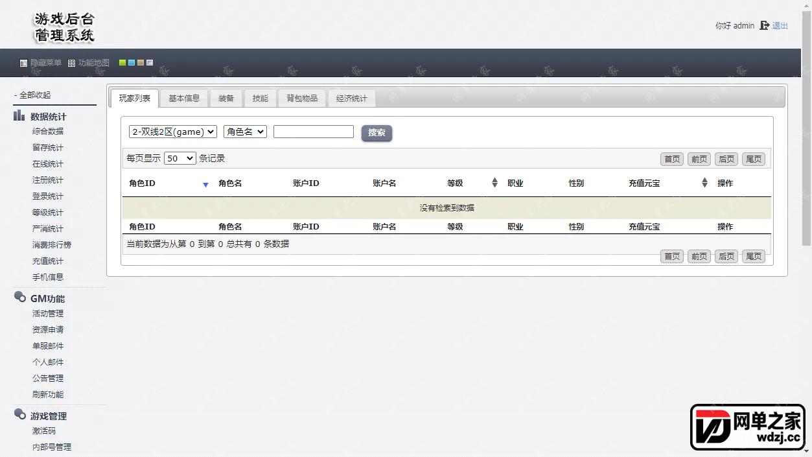Click top 后页 pagination button
The width and height of the screenshot is (812, 457).
pyautogui.click(x=726, y=159)
